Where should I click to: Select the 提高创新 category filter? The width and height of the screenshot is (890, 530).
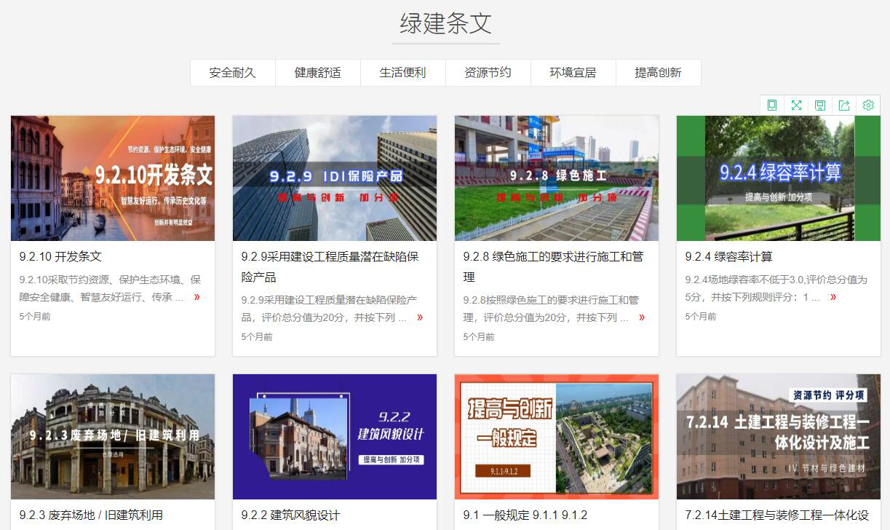(x=659, y=72)
